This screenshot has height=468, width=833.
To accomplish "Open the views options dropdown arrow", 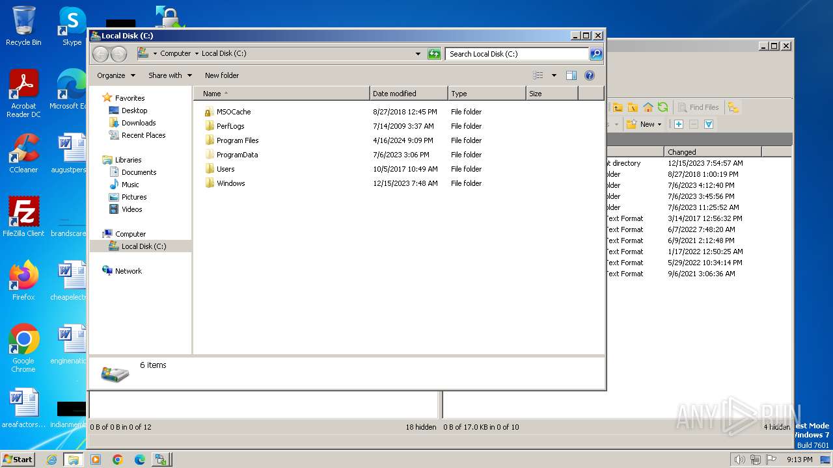I will click(x=554, y=75).
